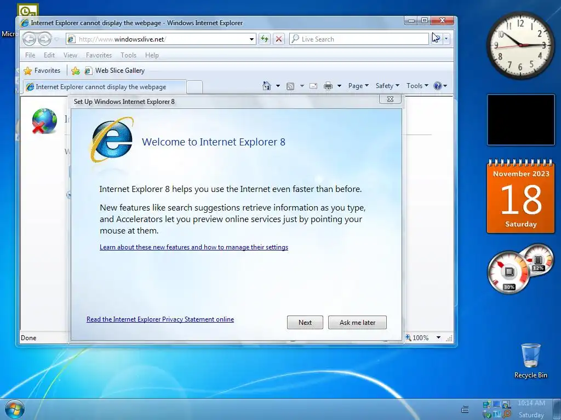Click the 'Done' status bar text
Screen dimensions: 561x420
pos(28,338)
